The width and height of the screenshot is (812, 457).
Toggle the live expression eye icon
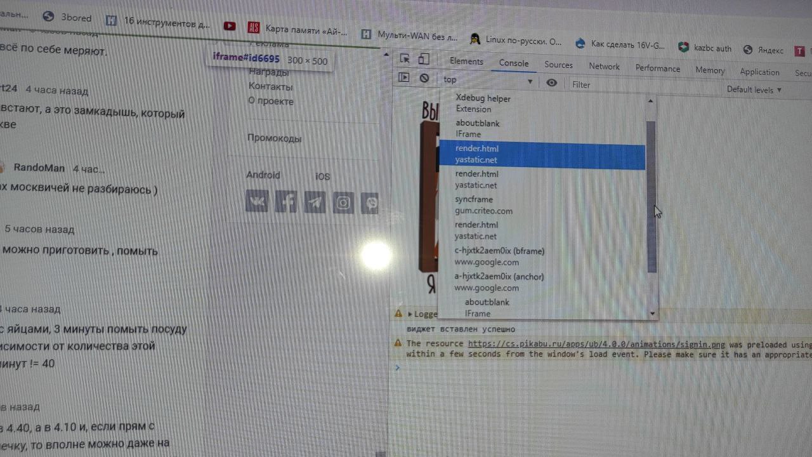click(552, 83)
